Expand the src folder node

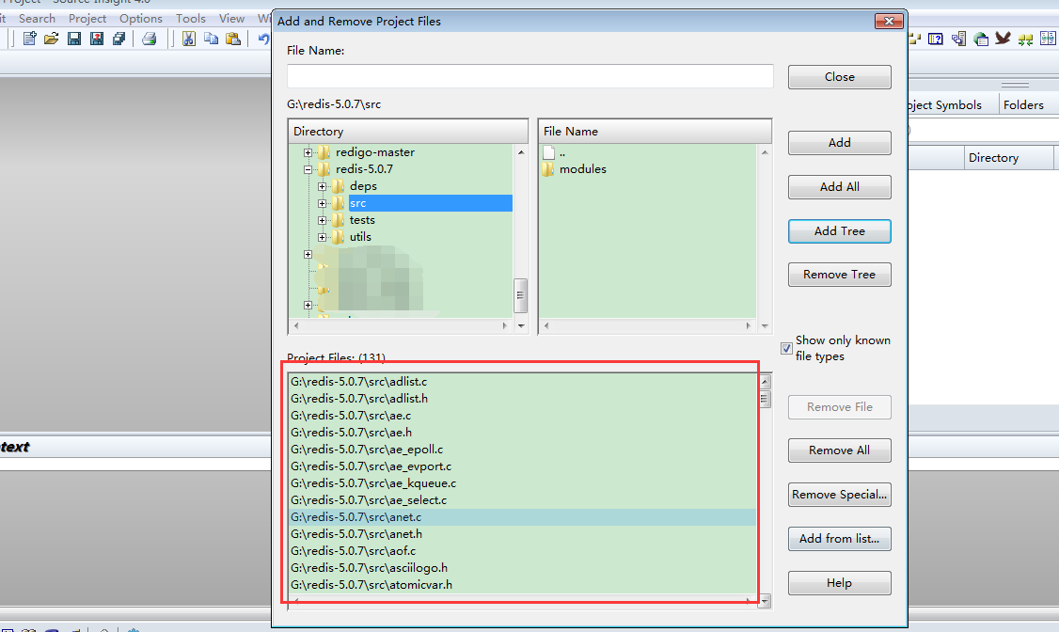click(323, 203)
